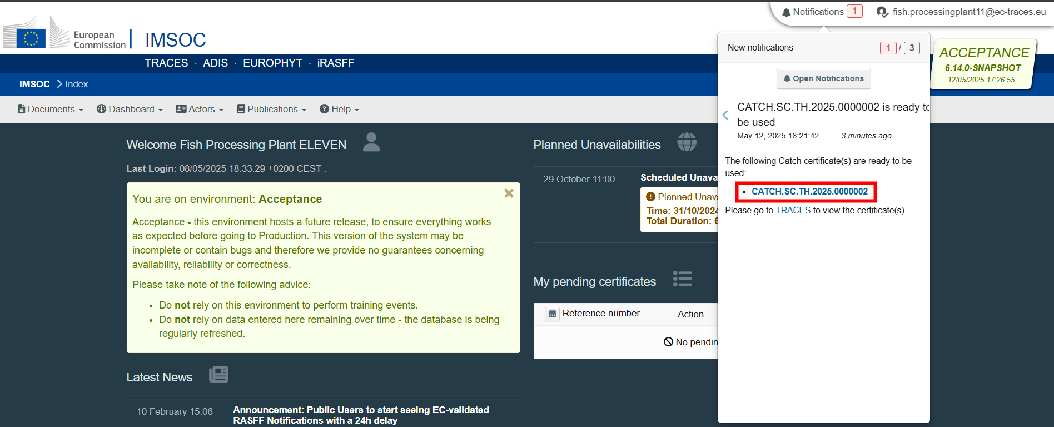Open the RASFF Notifications announcement news item
The height and width of the screenshot is (427, 1054).
tap(361, 415)
